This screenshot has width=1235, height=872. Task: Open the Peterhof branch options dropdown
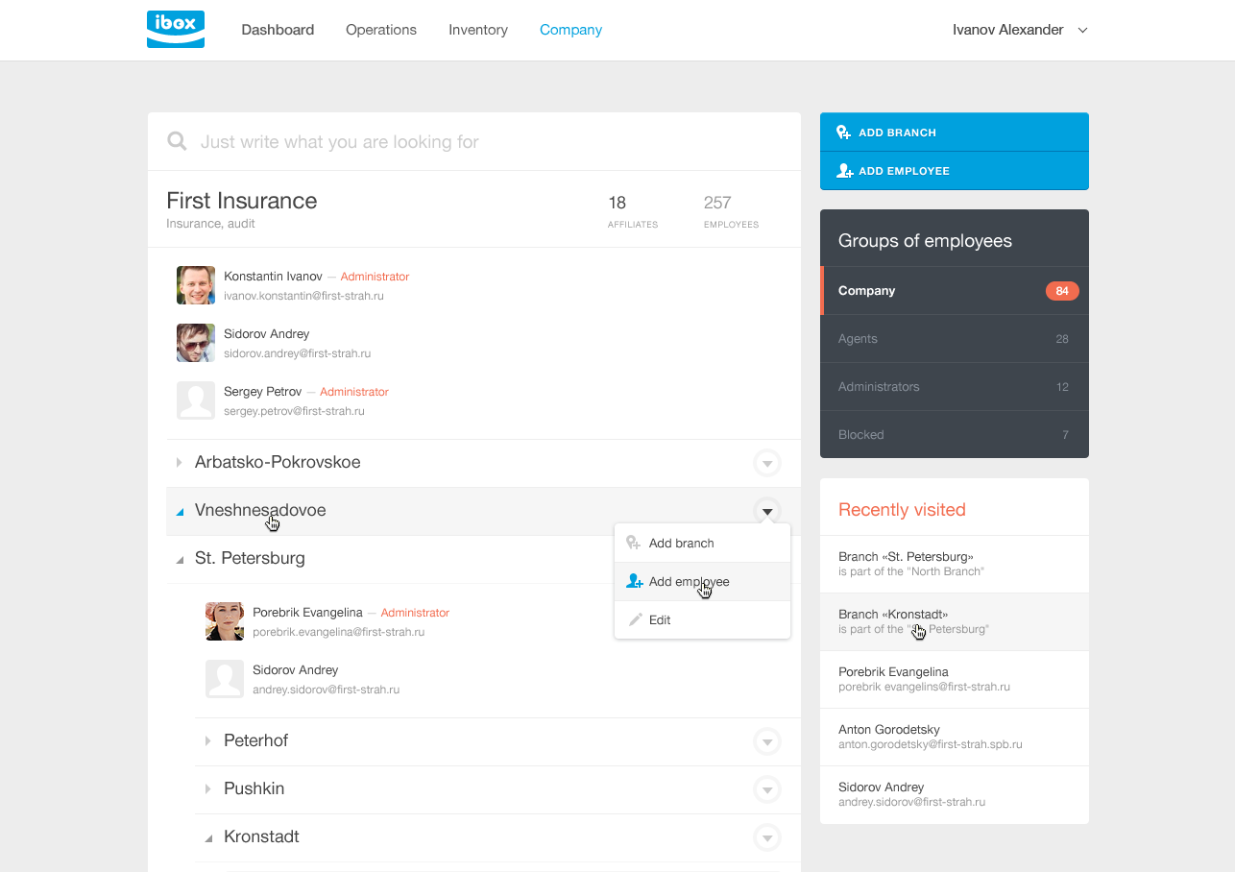pos(766,741)
